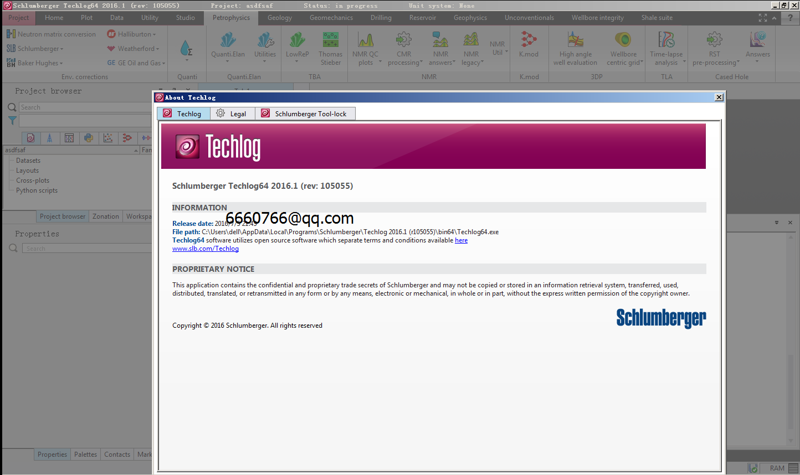
Task: Select Python scripts in the project tree
Action: 37,190
